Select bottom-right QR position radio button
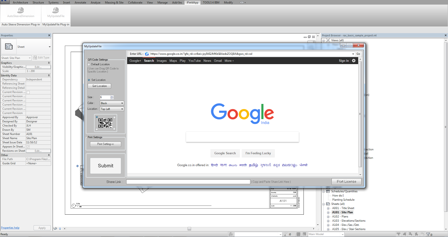 [114, 129]
